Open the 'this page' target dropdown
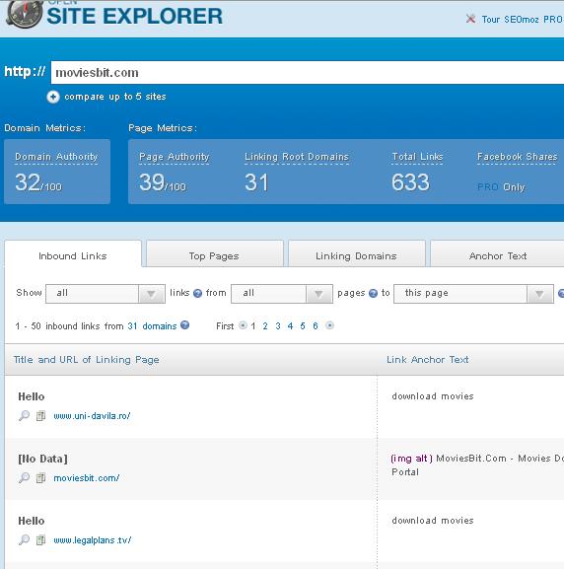 (x=473, y=294)
